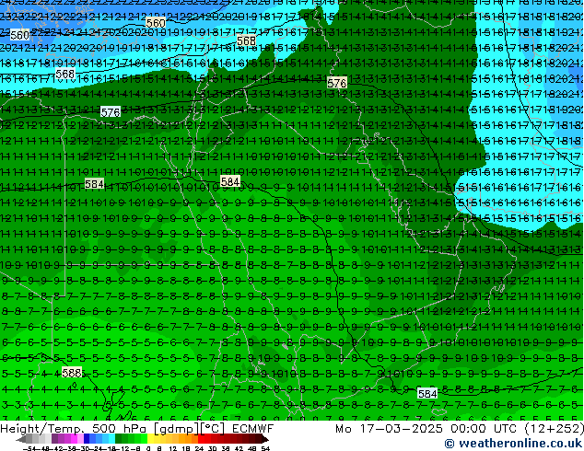The image size is (584, 451).
Task: Click the '00:00 UTC' time text
Action: point(484,429)
